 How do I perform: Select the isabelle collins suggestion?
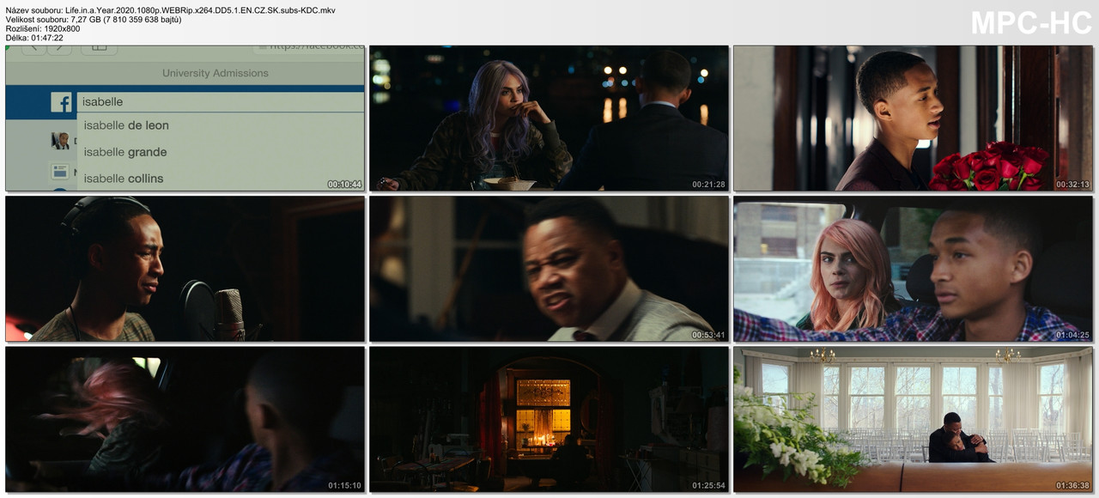coord(124,179)
